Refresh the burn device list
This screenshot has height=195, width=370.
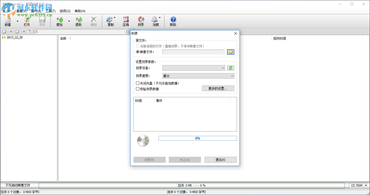[x=231, y=68]
